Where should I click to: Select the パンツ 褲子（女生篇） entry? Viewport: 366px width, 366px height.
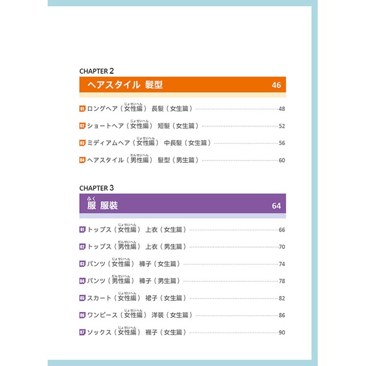(x=182, y=263)
